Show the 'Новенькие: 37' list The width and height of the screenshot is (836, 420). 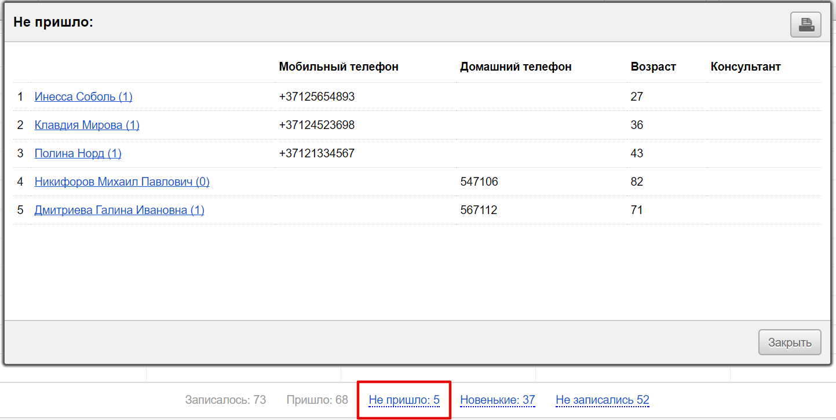[497, 400]
